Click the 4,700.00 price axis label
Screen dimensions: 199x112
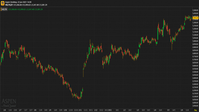point(195,59)
